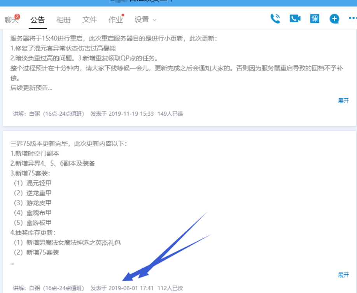This screenshot has width=357, height=293.
Task: Click the text 后续更新预告...
Action: click(31, 88)
